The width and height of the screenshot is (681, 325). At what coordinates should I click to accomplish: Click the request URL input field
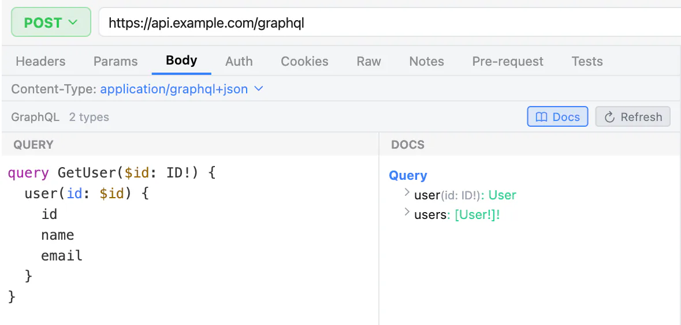tap(389, 22)
